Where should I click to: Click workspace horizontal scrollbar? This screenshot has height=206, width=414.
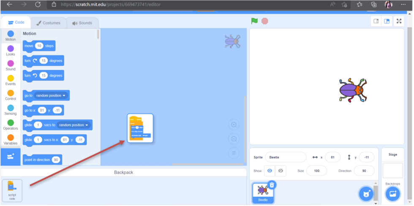pos(207,164)
